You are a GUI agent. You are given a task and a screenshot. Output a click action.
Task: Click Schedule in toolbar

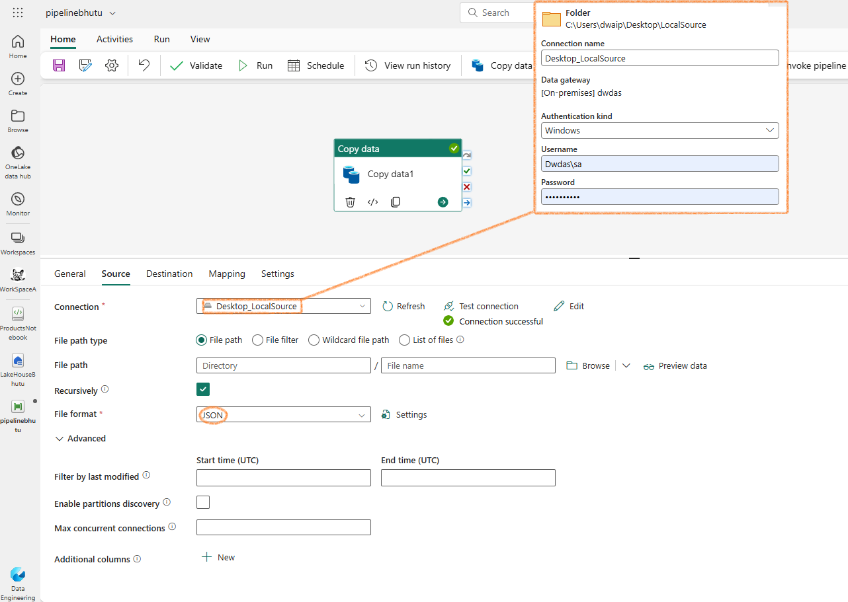[316, 65]
